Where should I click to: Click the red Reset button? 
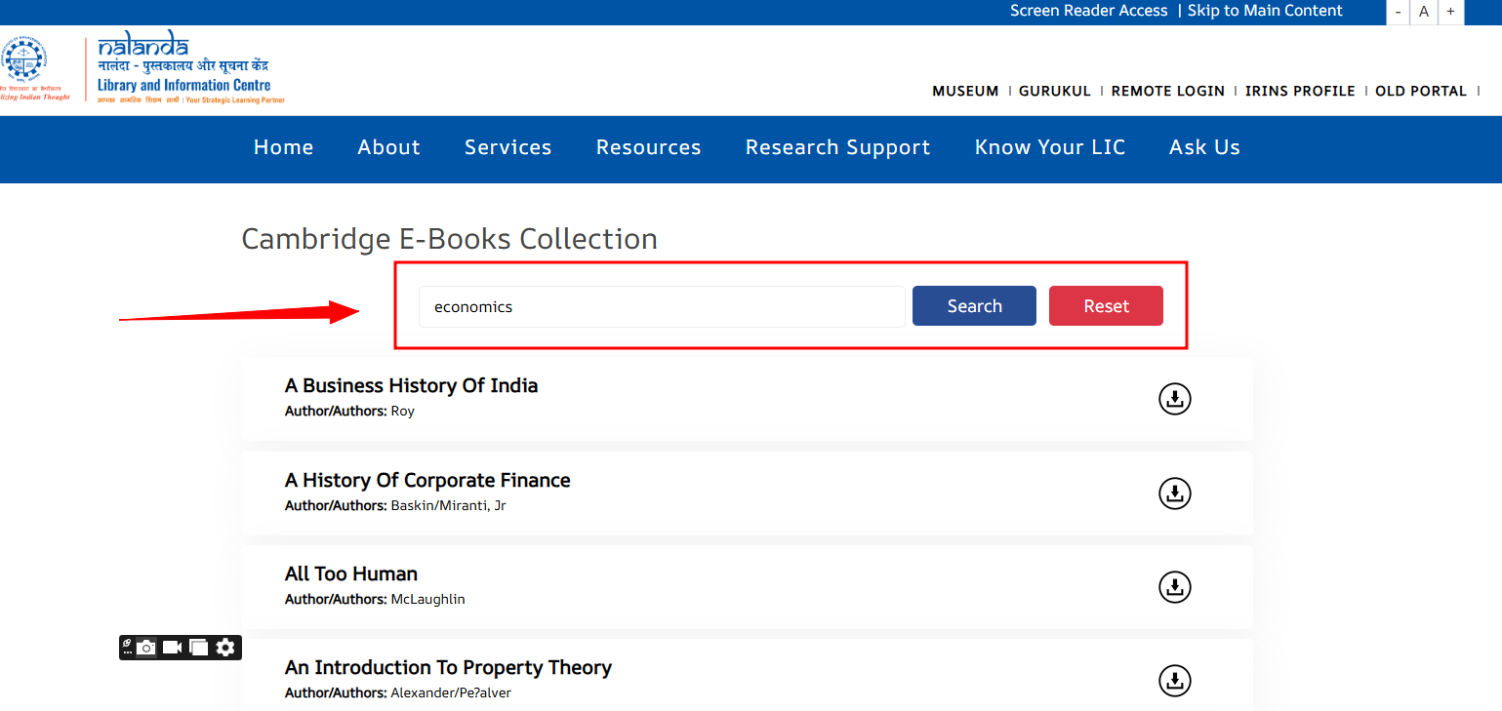(1106, 306)
